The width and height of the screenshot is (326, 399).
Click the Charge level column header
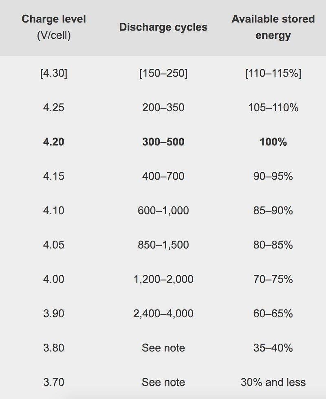pos(54,27)
